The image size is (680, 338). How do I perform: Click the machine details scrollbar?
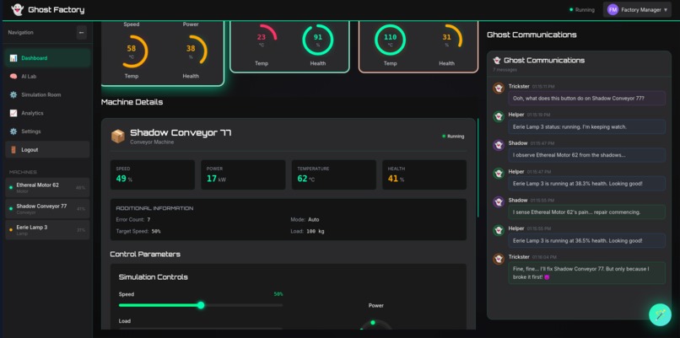(x=478, y=168)
